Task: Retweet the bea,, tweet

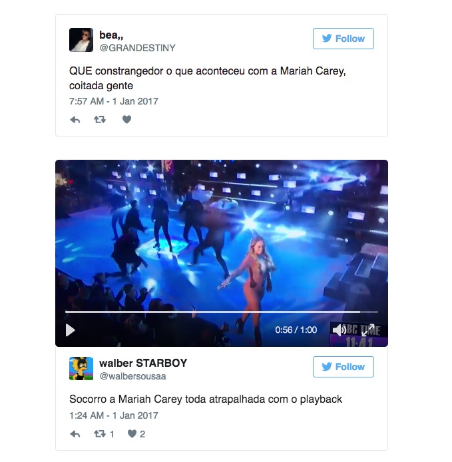Action: click(100, 120)
